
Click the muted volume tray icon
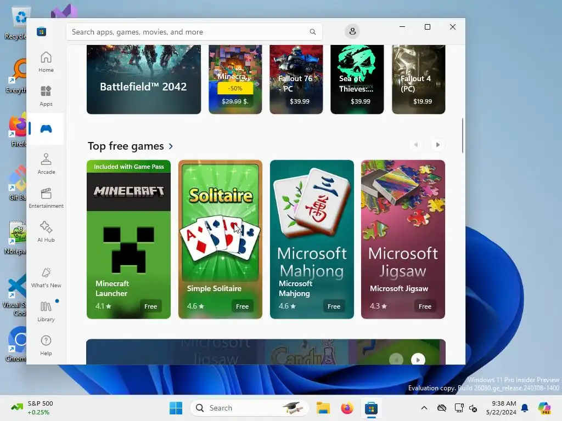[473, 408]
